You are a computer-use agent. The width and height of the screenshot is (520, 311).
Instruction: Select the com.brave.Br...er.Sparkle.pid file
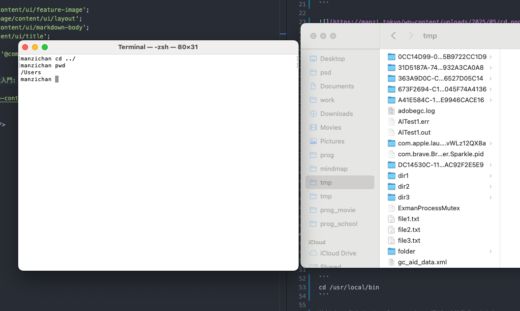(440, 154)
